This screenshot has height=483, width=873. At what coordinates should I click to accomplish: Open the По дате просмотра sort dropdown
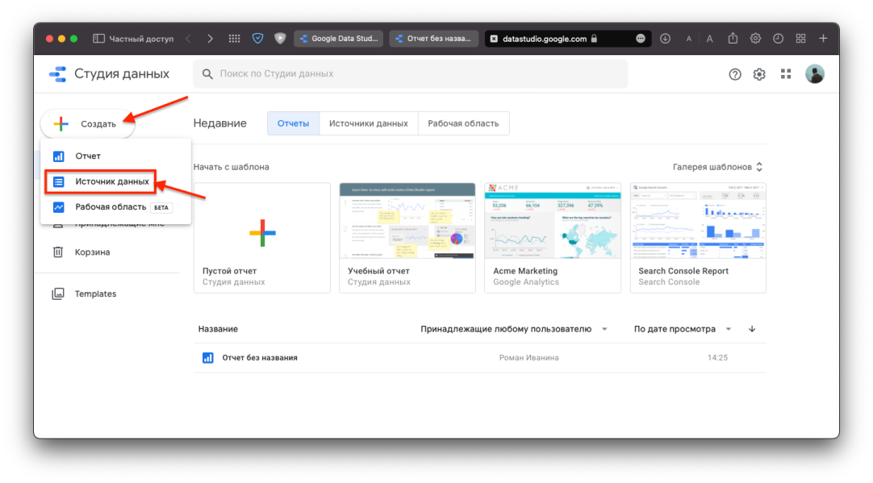(x=683, y=329)
